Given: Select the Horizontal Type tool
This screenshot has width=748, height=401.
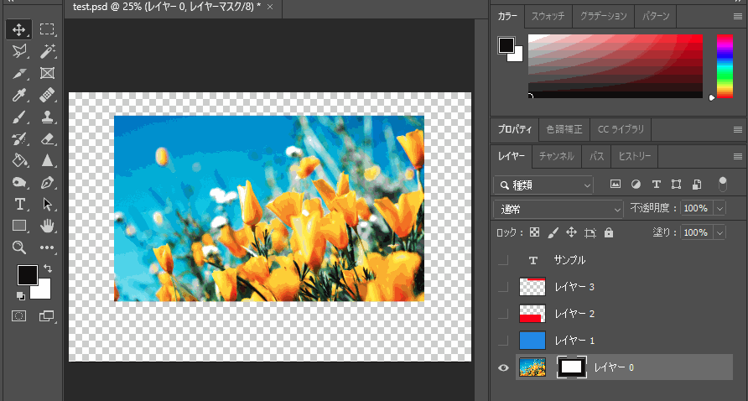Looking at the screenshot, I should click(x=18, y=205).
